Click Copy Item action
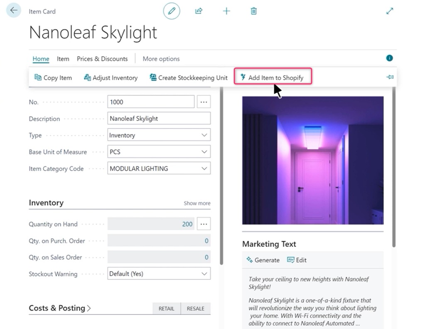This screenshot has width=425, height=329. click(x=53, y=78)
